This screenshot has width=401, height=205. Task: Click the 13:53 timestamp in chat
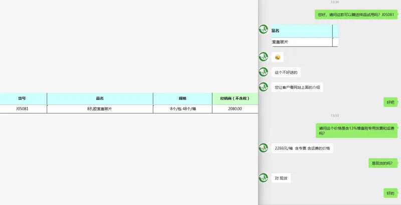point(334,116)
